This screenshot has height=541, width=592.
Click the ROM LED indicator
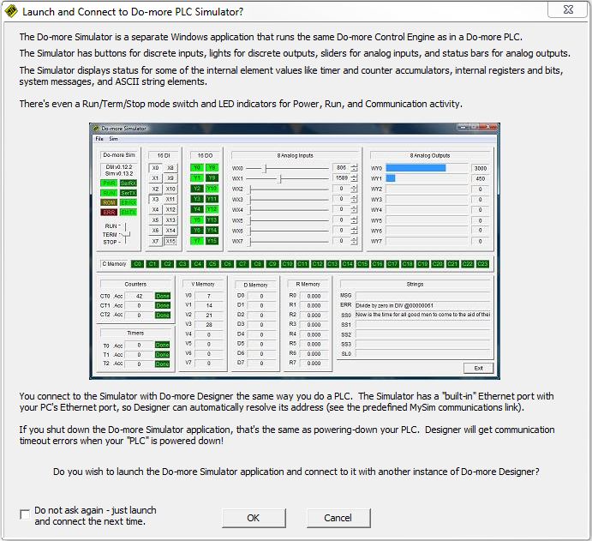coord(109,202)
